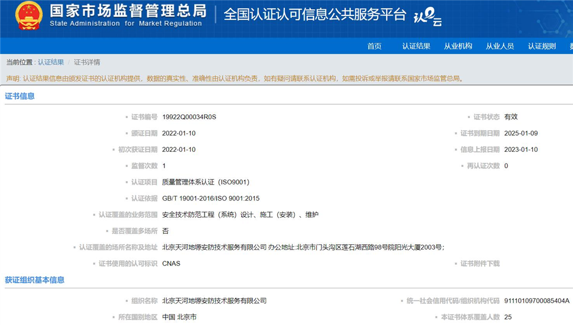Click credit code 91110109700085404A
The height and width of the screenshot is (325, 573).
coord(536,301)
